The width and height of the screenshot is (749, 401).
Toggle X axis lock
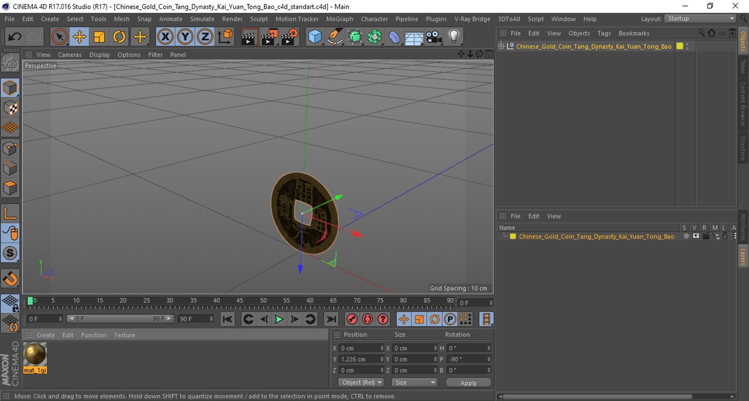(x=165, y=37)
